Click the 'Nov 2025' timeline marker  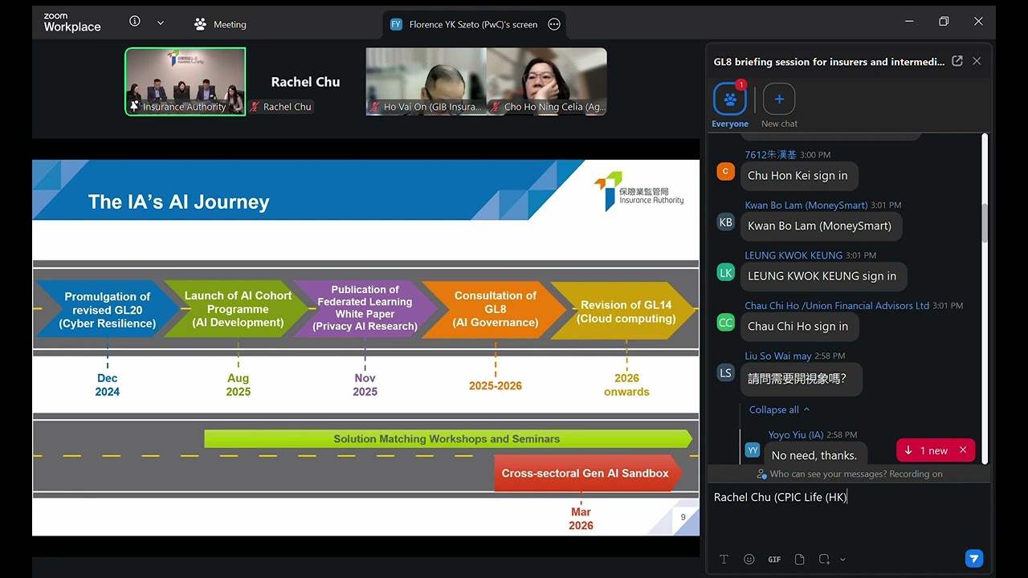tap(365, 385)
